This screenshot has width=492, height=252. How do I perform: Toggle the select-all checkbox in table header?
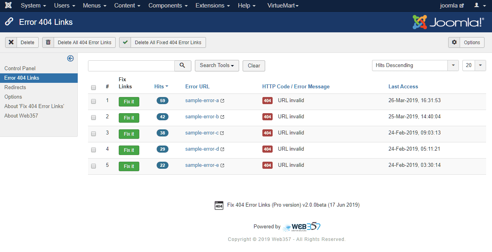pos(94,88)
